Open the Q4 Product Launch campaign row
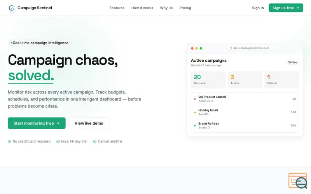311x194 pixels. click(x=245, y=99)
